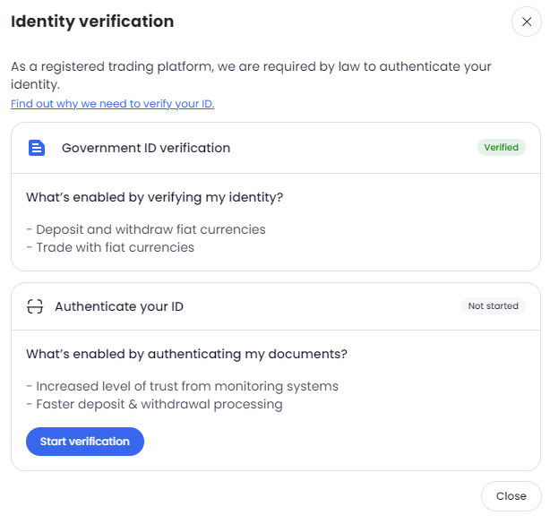Click the Authenticate your ID card header row
The height and width of the screenshot is (524, 550).
276,306
